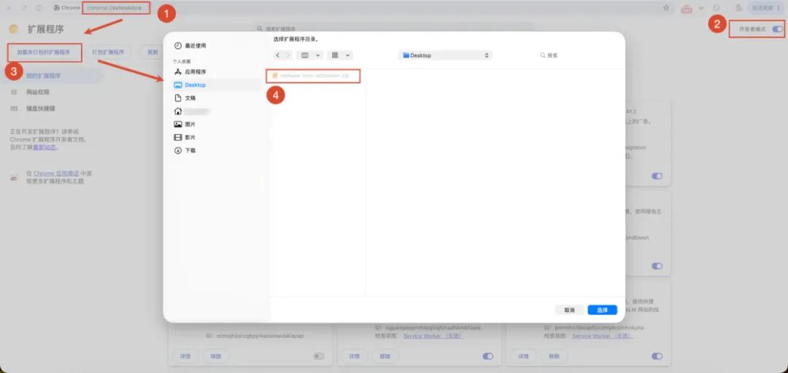Click the blue 选择 select button

(602, 310)
